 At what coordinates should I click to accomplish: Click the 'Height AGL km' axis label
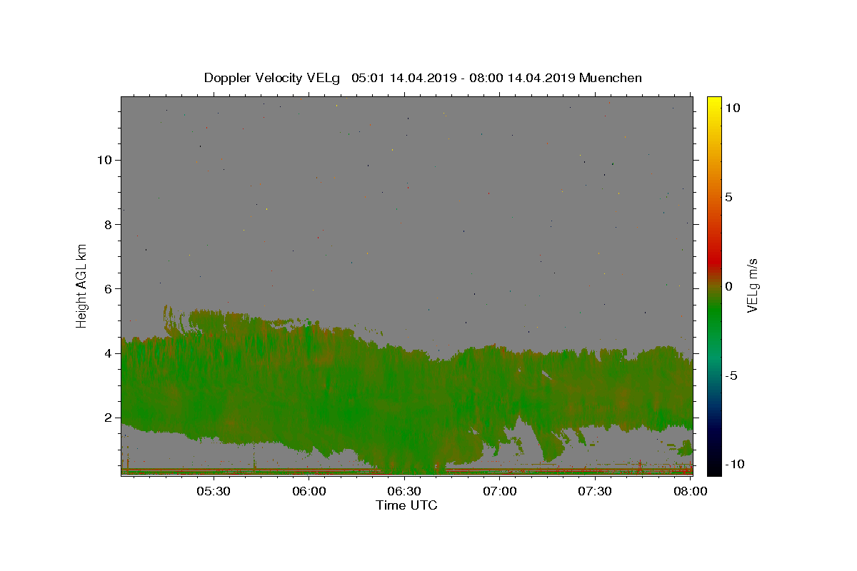coord(82,285)
